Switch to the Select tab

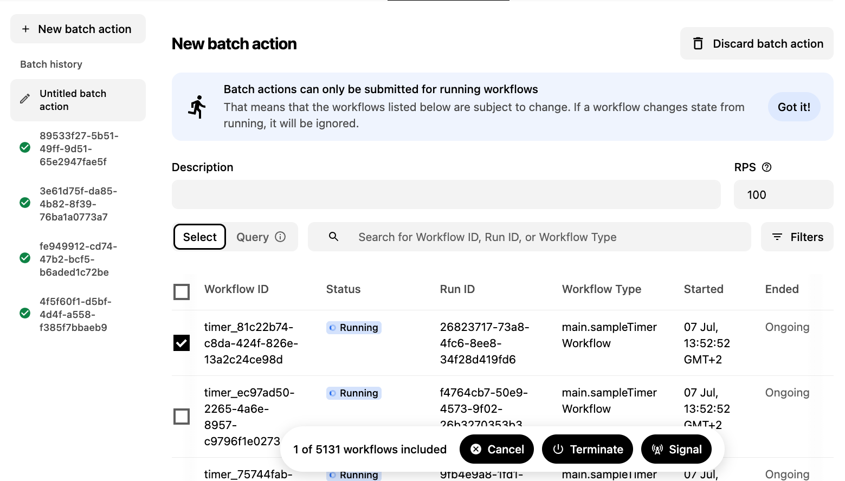[x=199, y=237]
